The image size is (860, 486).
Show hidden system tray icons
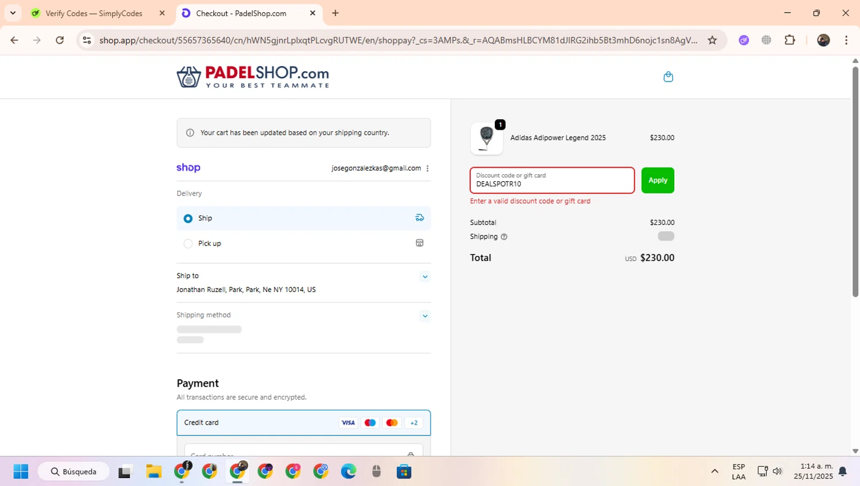(x=714, y=472)
